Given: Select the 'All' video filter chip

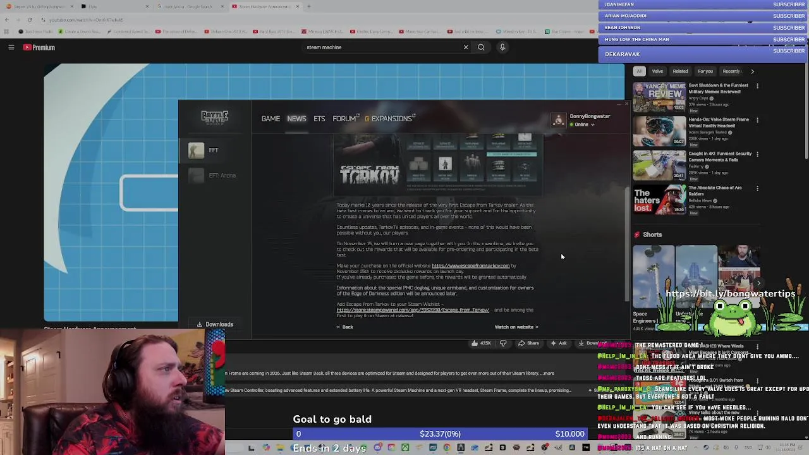Looking at the screenshot, I should point(640,71).
